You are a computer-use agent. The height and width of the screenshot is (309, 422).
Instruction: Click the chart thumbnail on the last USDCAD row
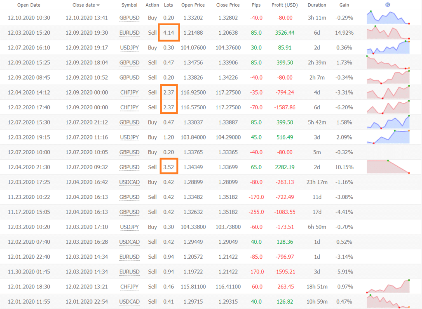point(388,302)
